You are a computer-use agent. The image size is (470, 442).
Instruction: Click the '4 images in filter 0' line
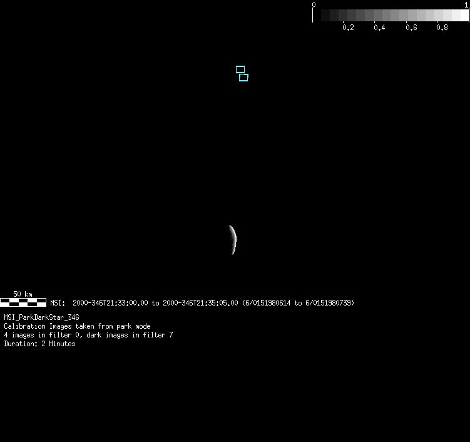[x=88, y=335]
